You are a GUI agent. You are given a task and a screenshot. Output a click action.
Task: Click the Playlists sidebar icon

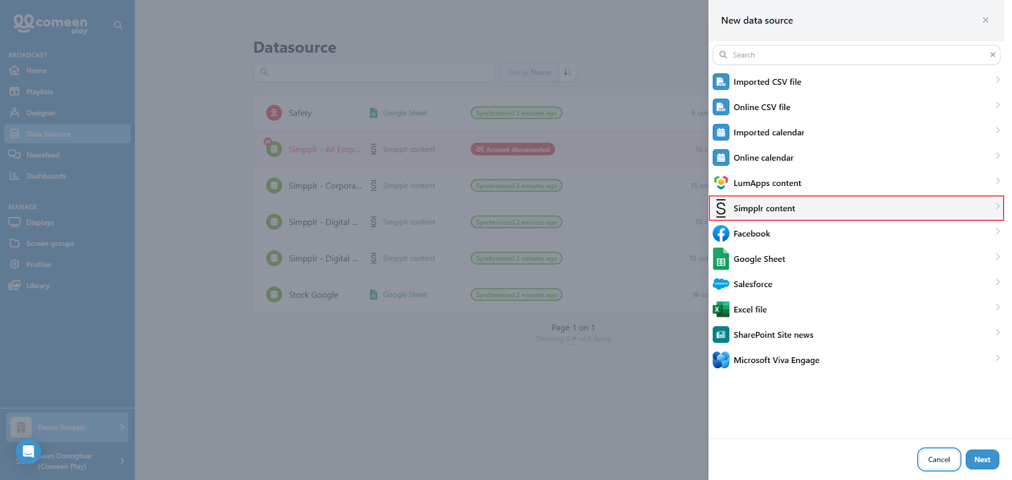click(x=15, y=92)
